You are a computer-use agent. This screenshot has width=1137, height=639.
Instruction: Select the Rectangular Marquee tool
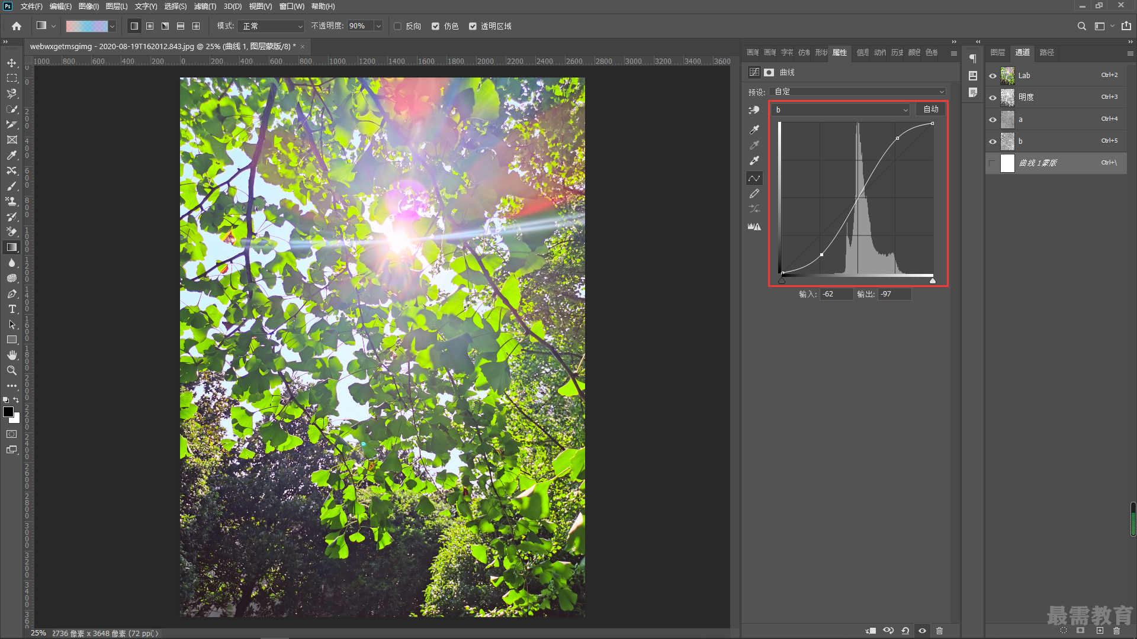[x=12, y=78]
